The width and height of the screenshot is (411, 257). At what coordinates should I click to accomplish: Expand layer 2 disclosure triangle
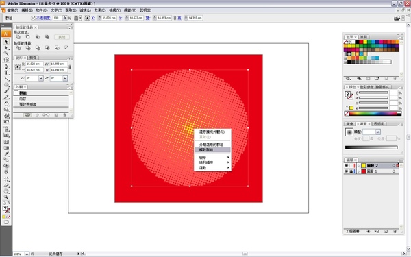pyautogui.click(x=358, y=166)
